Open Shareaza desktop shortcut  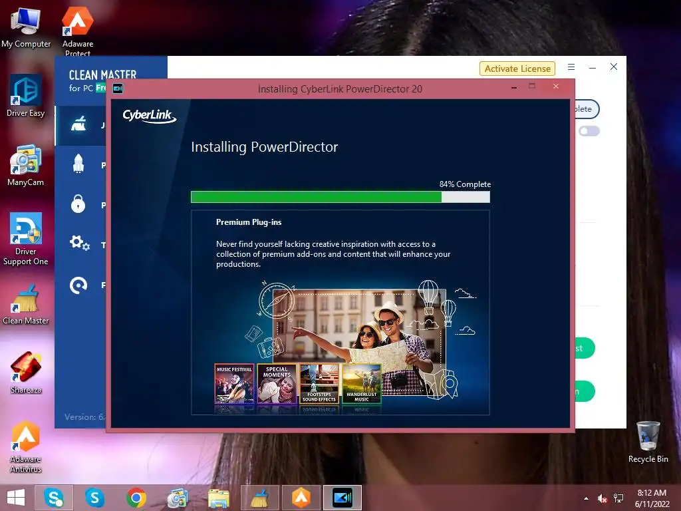click(26, 373)
